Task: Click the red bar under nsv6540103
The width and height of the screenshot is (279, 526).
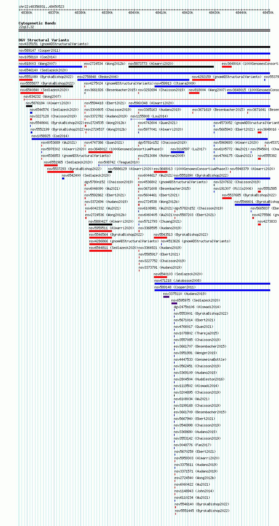Action: (x=161, y=277)
